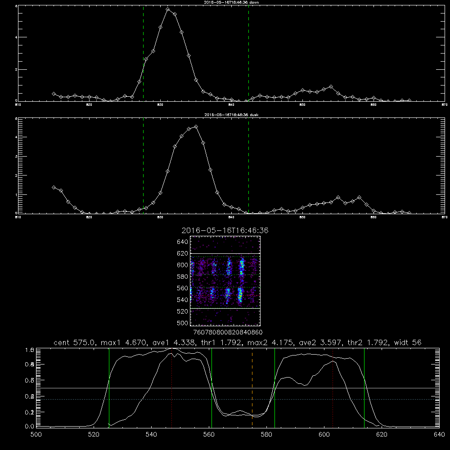450x450 pixels.
Task: Click the orange dashed center line in bottom plot
Action: (252, 387)
